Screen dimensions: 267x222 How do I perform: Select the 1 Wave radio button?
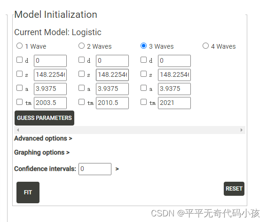click(19, 46)
